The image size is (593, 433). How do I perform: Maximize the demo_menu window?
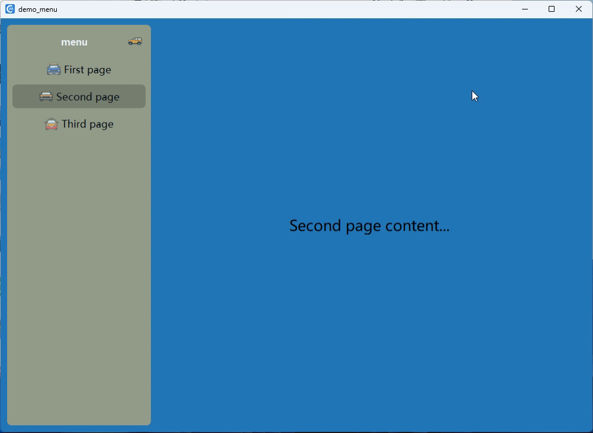pyautogui.click(x=552, y=9)
